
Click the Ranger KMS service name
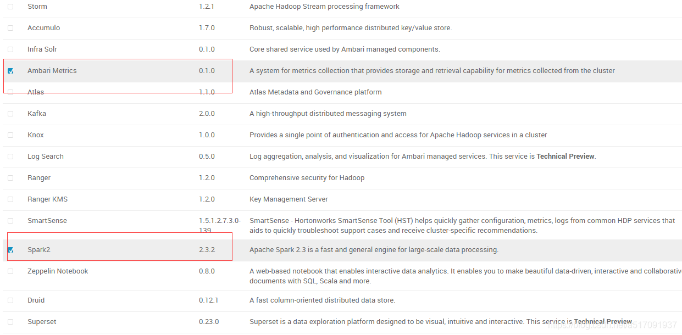(x=48, y=199)
